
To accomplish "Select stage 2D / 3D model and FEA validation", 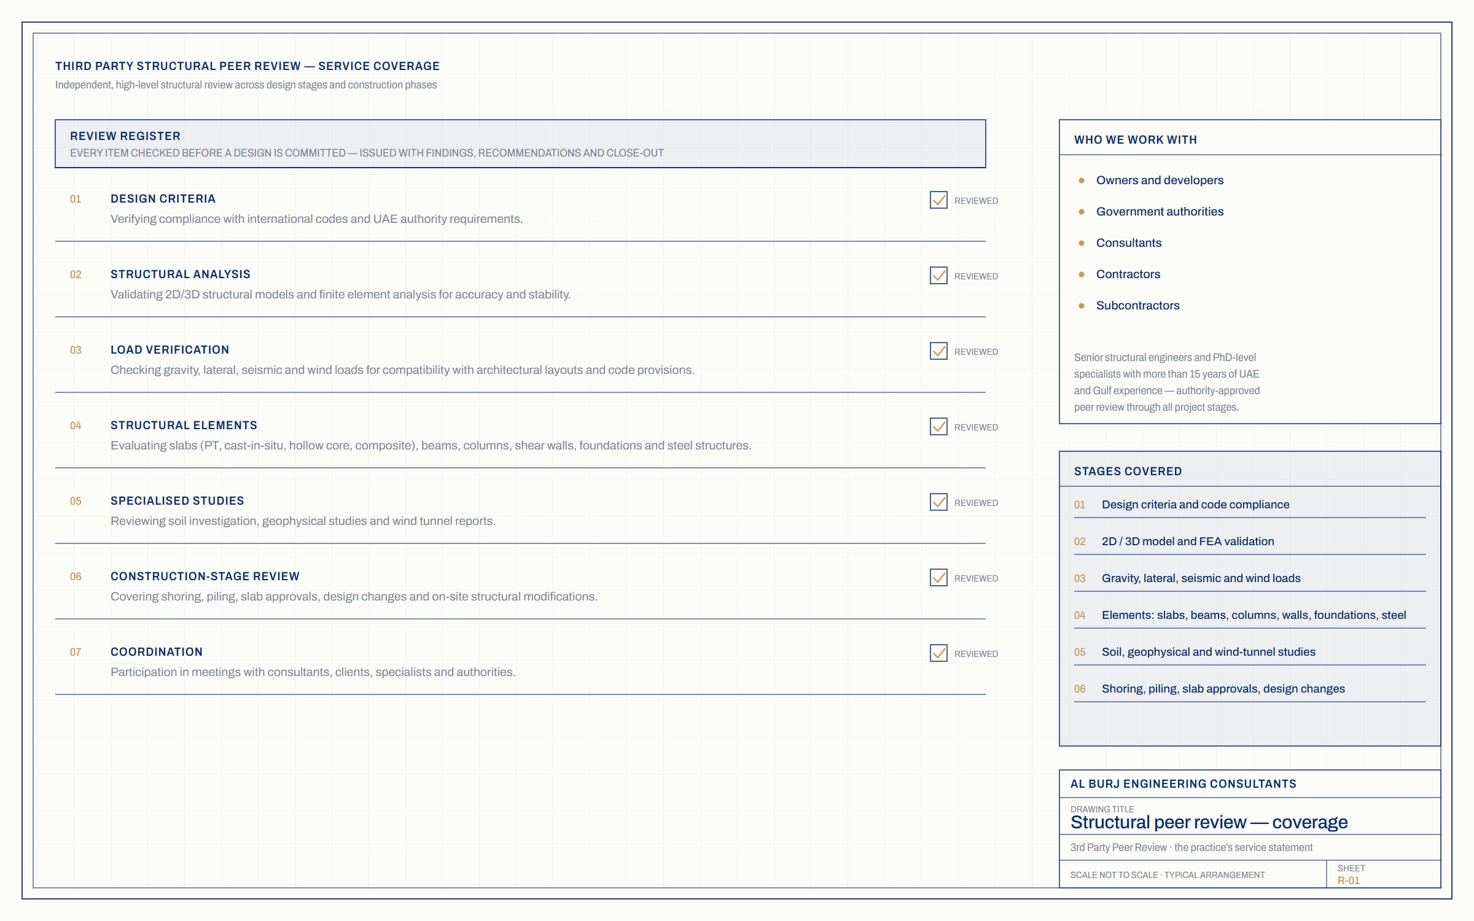I will (x=1188, y=542).
